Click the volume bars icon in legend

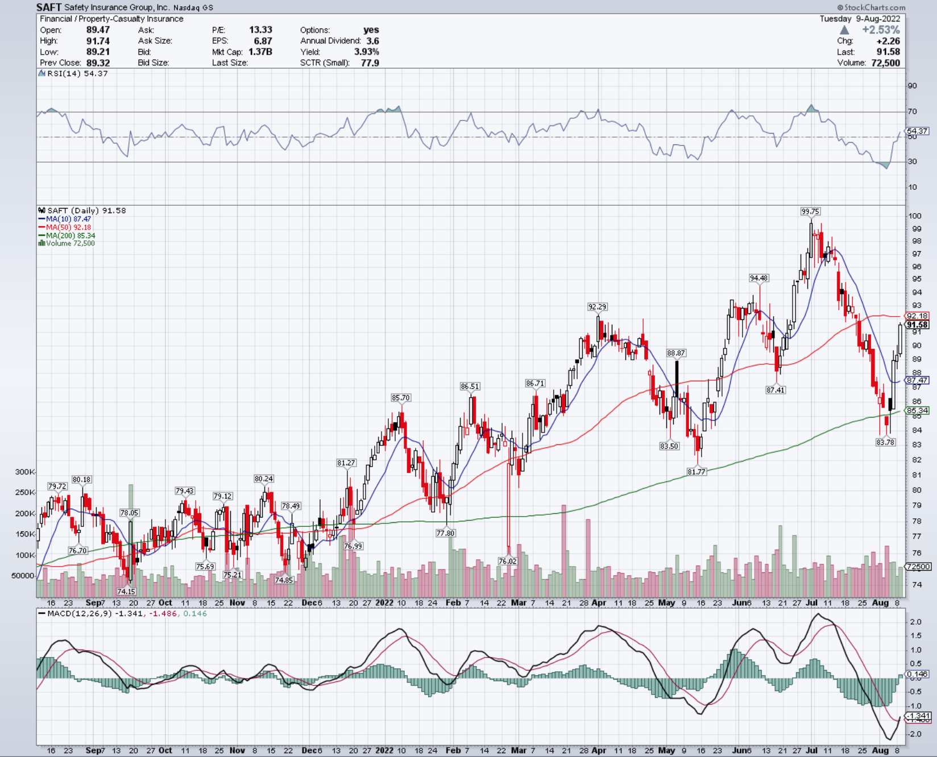tap(42, 243)
